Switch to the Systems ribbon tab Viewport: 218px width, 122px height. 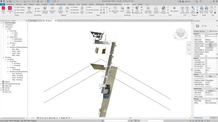[x=31, y=4]
